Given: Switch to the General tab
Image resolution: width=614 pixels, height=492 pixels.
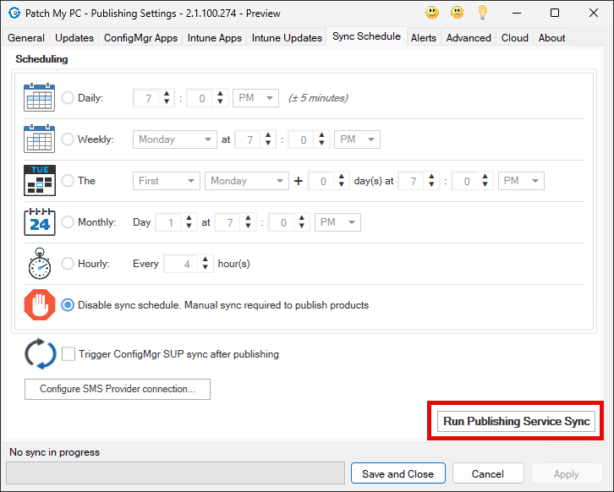Looking at the screenshot, I should point(26,38).
